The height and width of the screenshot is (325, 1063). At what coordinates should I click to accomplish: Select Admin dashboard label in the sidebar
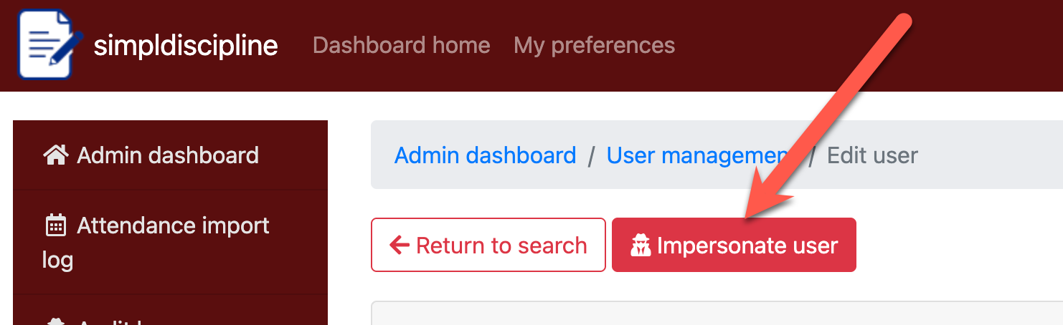tap(168, 155)
